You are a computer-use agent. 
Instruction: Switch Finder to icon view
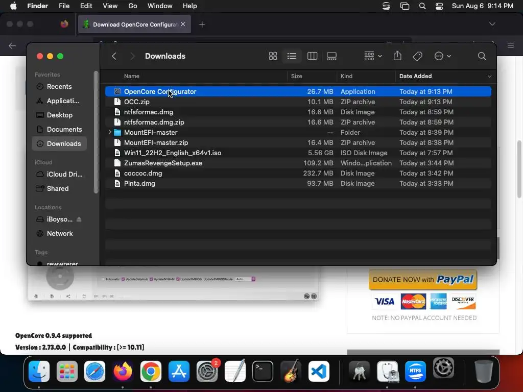[273, 56]
